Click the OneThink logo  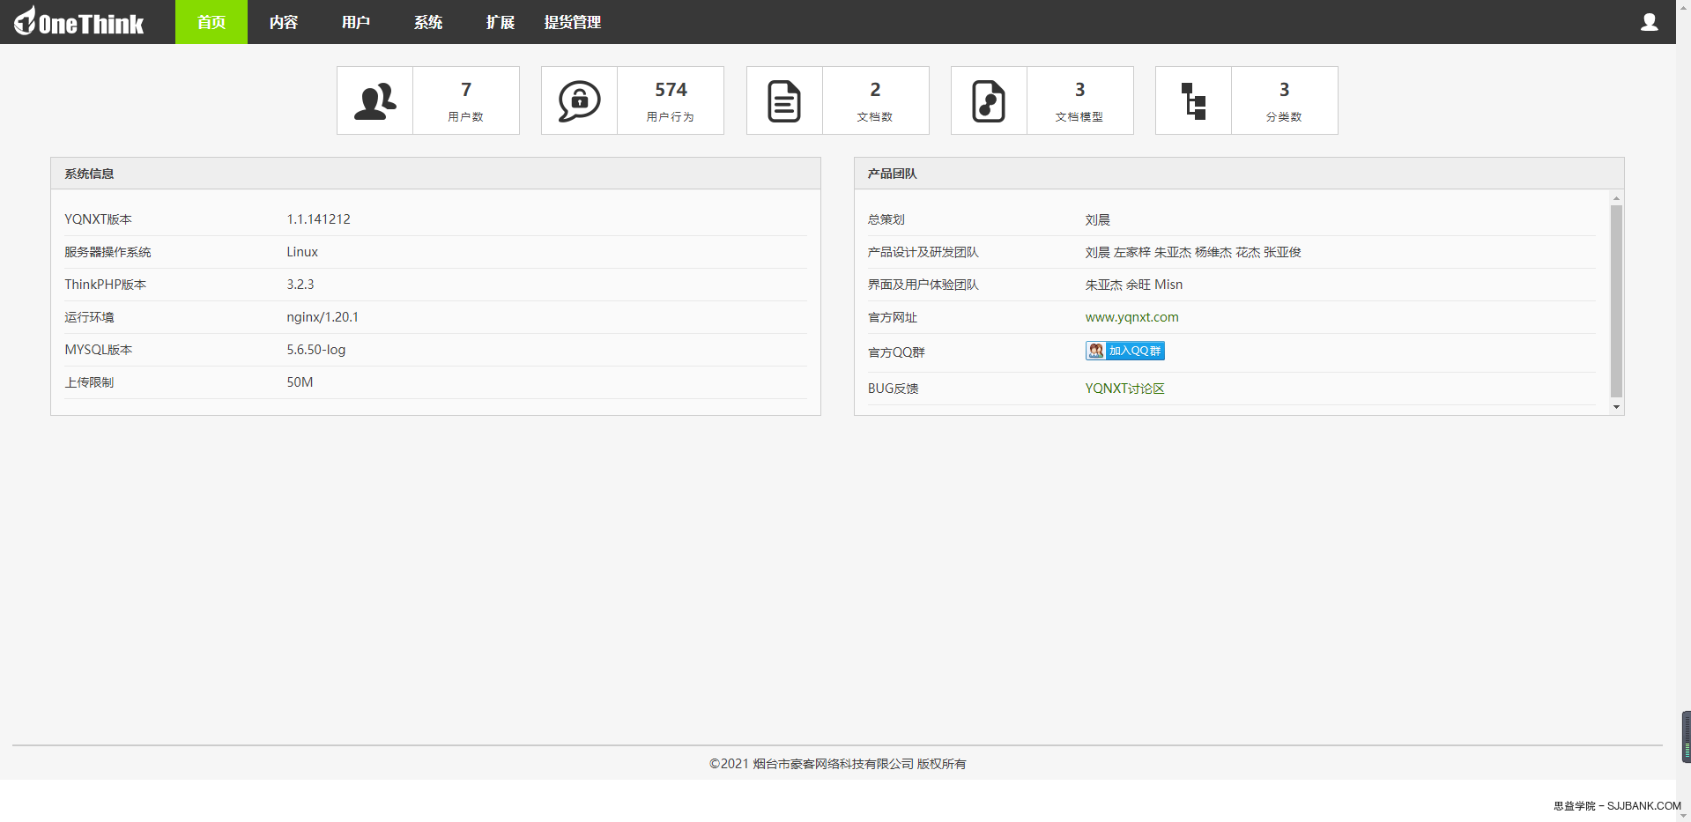(79, 22)
